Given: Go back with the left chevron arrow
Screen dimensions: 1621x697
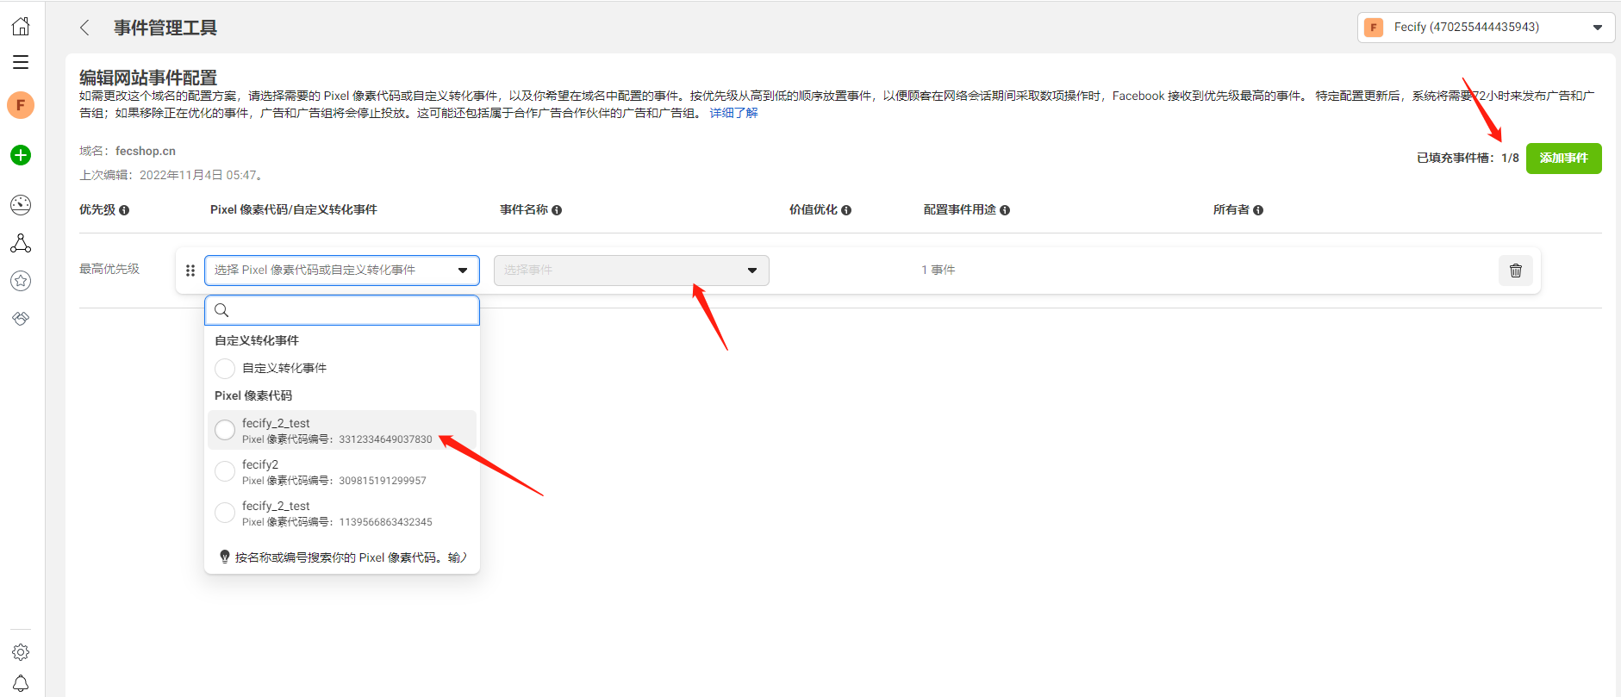Looking at the screenshot, I should click(x=84, y=28).
